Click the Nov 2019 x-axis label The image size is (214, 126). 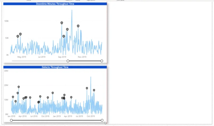click(82, 57)
